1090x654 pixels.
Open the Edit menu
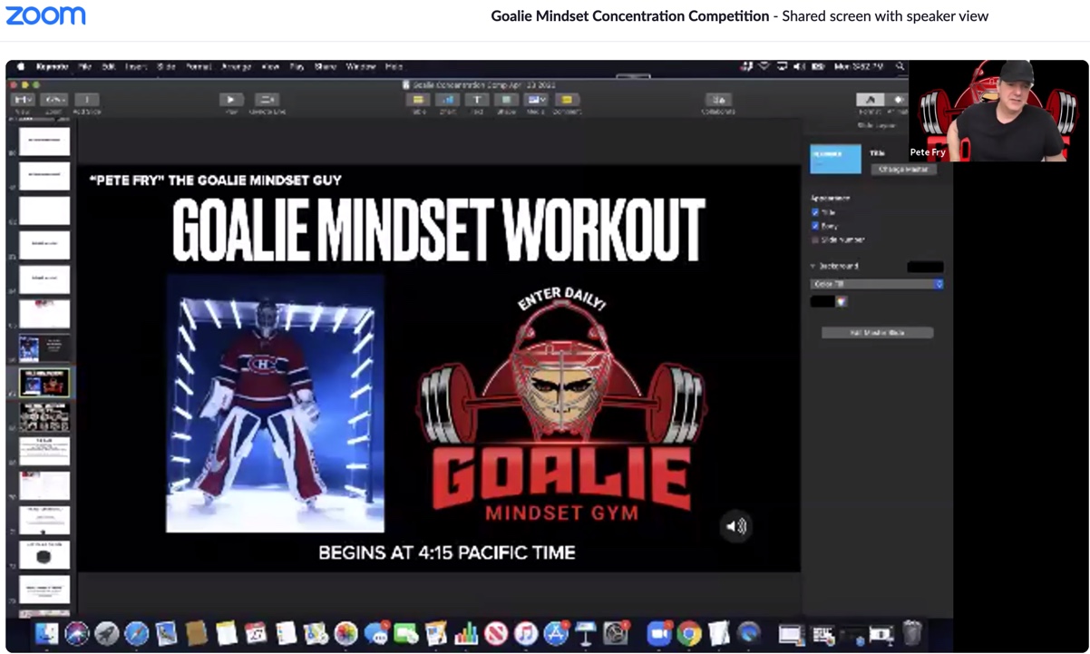pos(109,67)
